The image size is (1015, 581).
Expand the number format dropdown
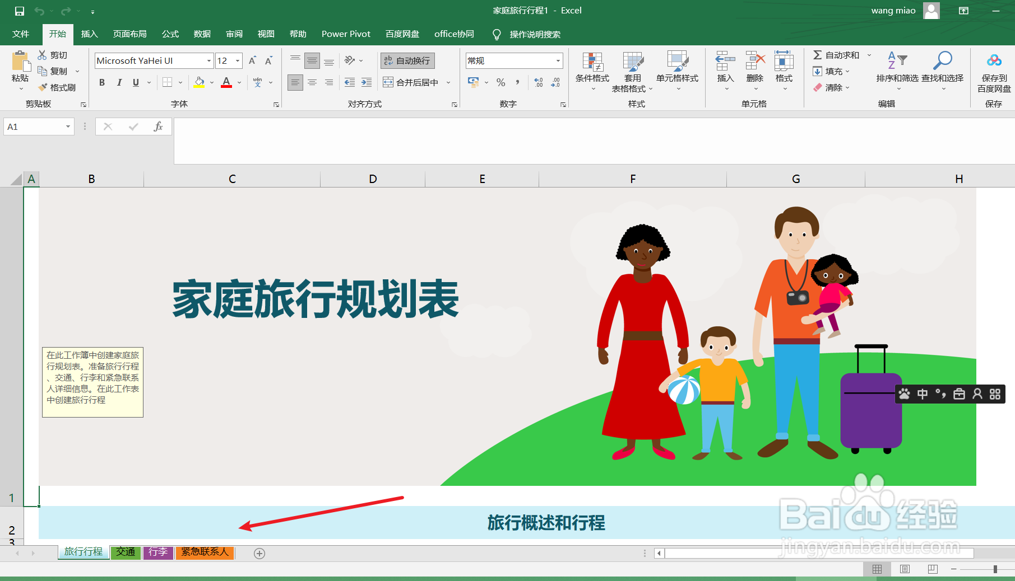(558, 60)
